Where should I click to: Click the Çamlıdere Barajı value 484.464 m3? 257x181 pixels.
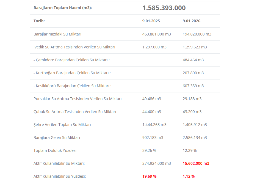tap(193, 60)
